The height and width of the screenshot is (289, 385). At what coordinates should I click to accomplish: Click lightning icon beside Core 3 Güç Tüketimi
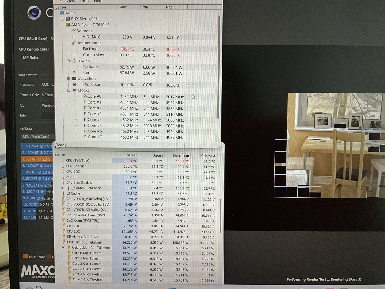70,269
